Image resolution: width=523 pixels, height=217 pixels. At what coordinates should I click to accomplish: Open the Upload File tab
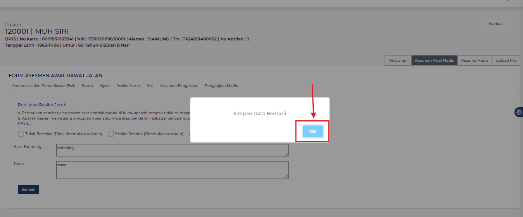pos(506,61)
